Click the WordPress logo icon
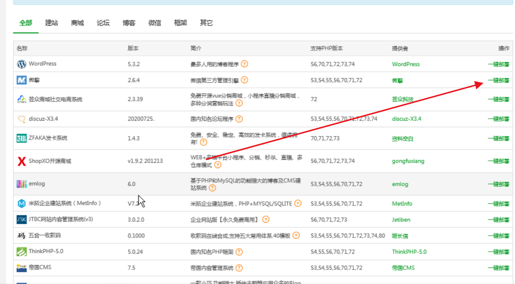Image resolution: width=515 pixels, height=284 pixels. pyautogui.click(x=21, y=64)
